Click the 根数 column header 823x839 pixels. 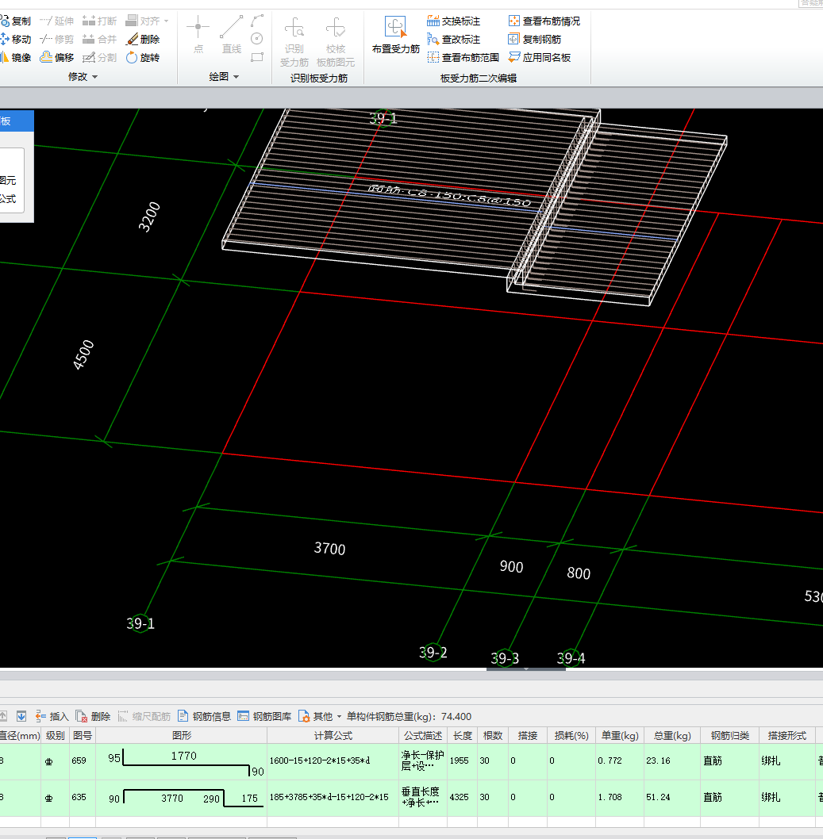tap(493, 735)
